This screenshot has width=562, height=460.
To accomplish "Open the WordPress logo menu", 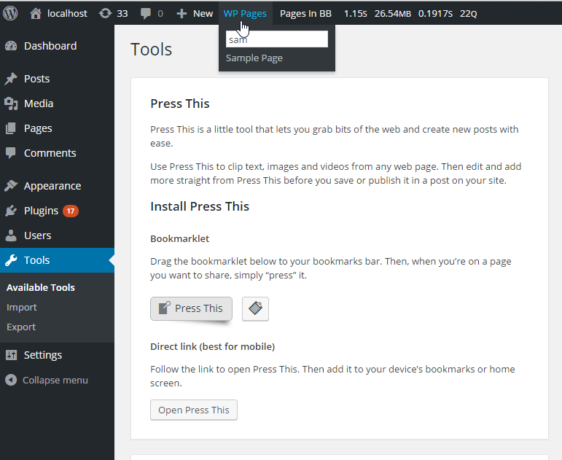I will click(x=10, y=13).
